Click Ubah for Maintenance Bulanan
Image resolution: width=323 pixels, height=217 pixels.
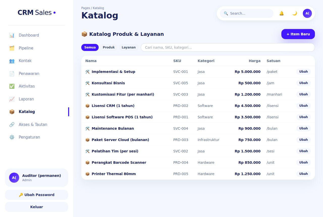click(303, 128)
